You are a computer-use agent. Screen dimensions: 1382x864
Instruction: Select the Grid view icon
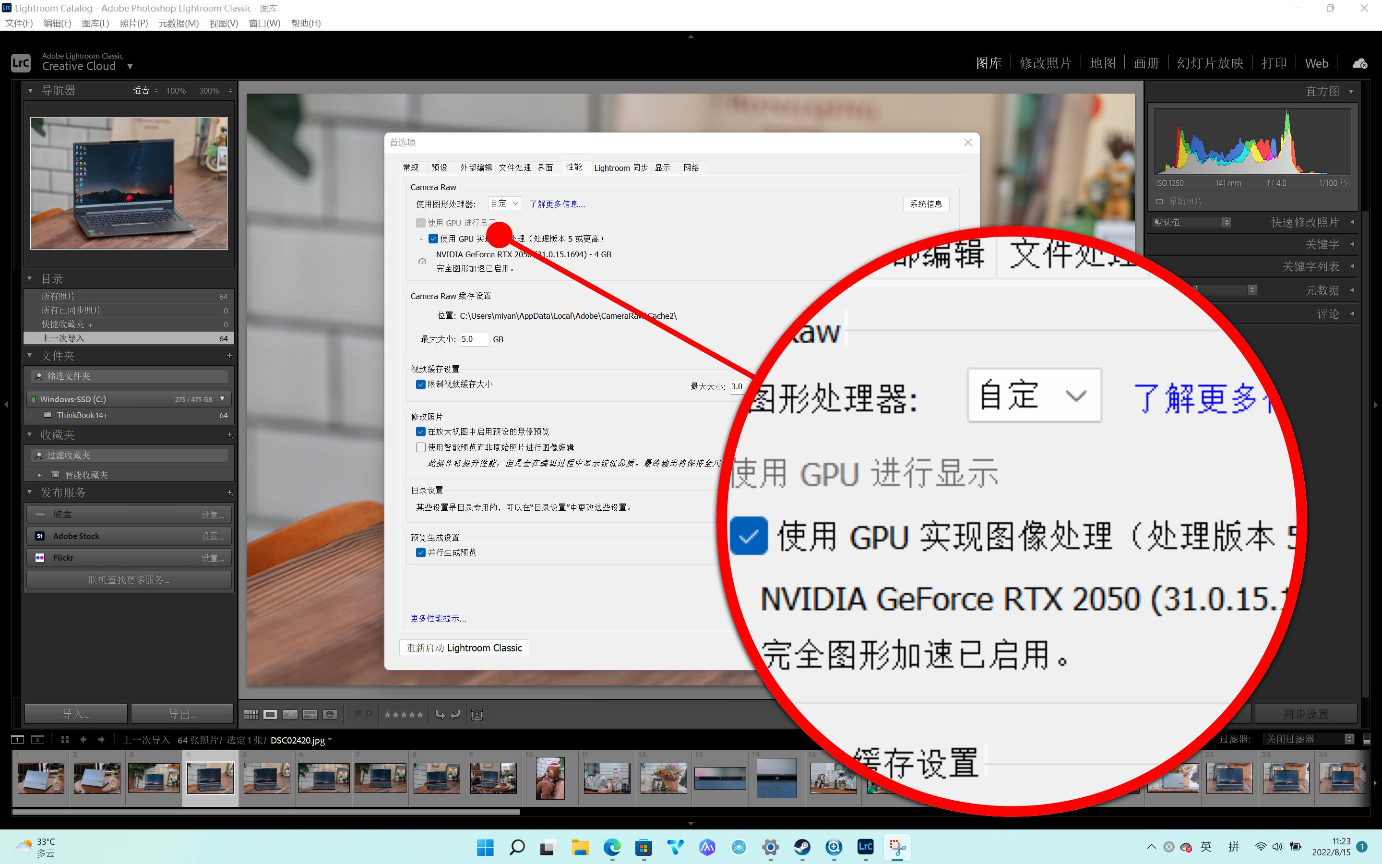251,714
